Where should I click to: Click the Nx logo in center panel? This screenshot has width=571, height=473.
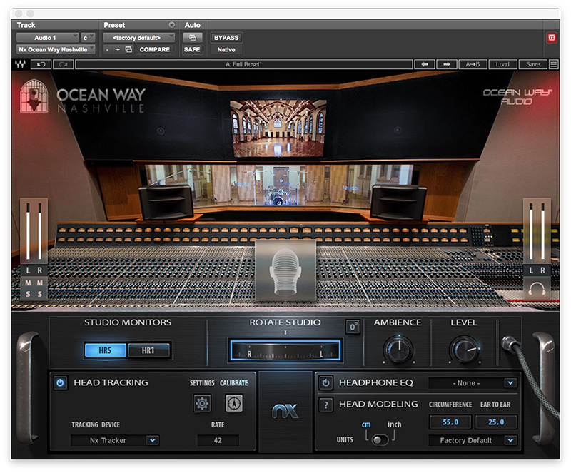coord(285,411)
